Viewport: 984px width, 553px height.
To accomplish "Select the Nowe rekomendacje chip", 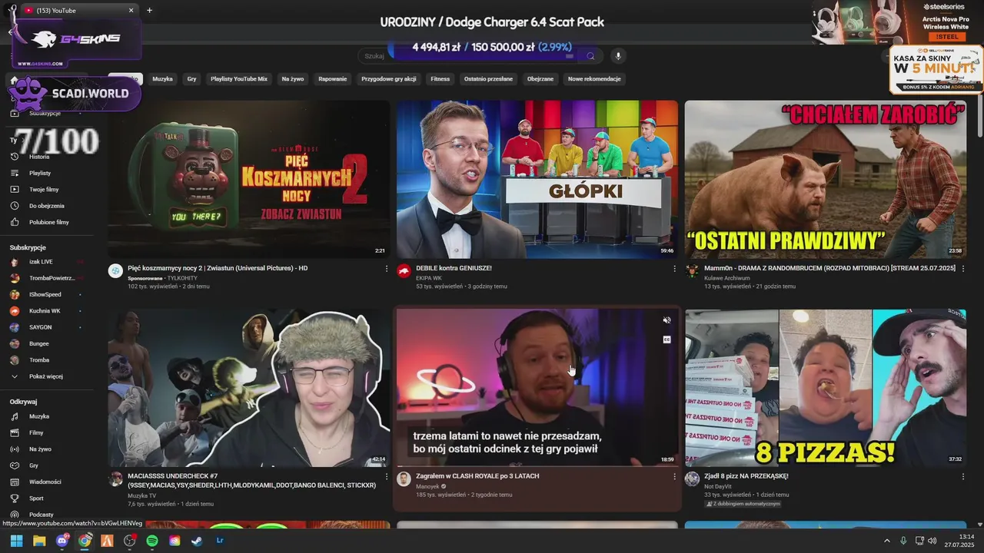I will 594,79.
